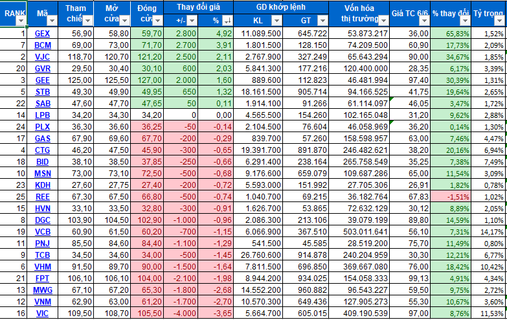Select the GD khớp lệnh header cell

coord(280,7)
